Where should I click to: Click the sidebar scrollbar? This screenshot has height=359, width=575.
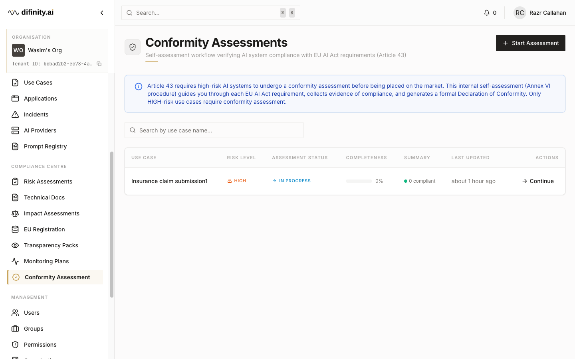pos(112,225)
